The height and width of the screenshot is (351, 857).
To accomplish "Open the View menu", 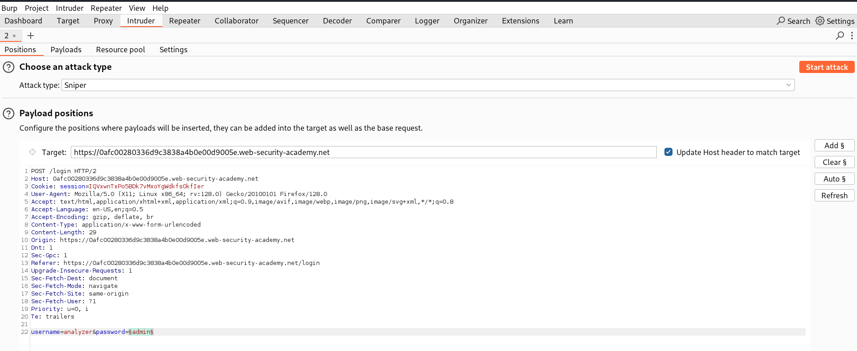I will click(137, 8).
